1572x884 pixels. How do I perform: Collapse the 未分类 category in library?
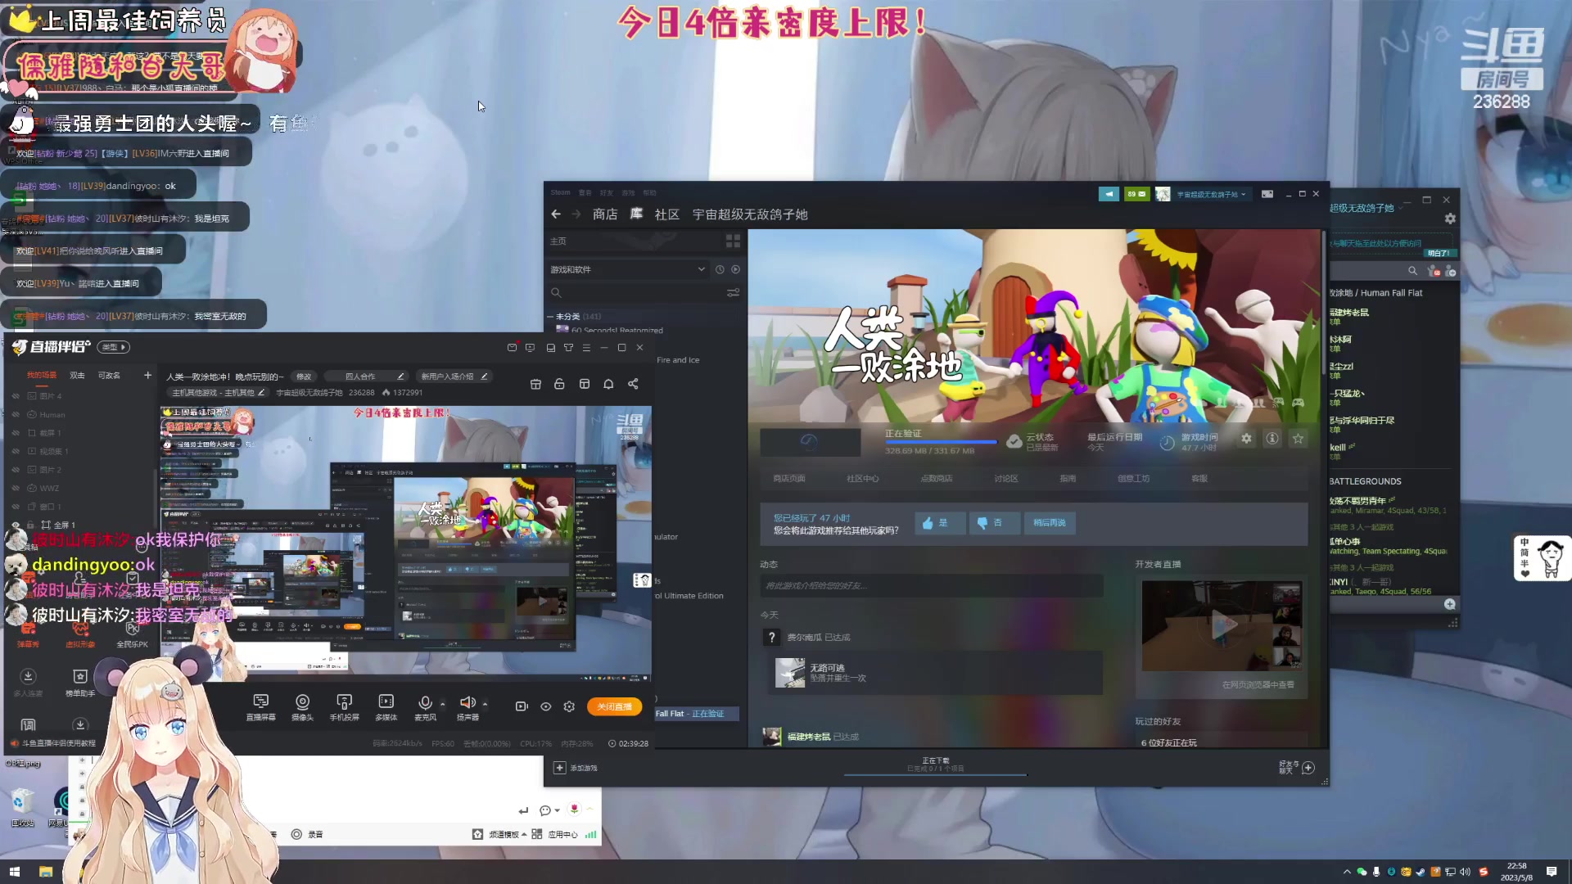[x=551, y=317]
